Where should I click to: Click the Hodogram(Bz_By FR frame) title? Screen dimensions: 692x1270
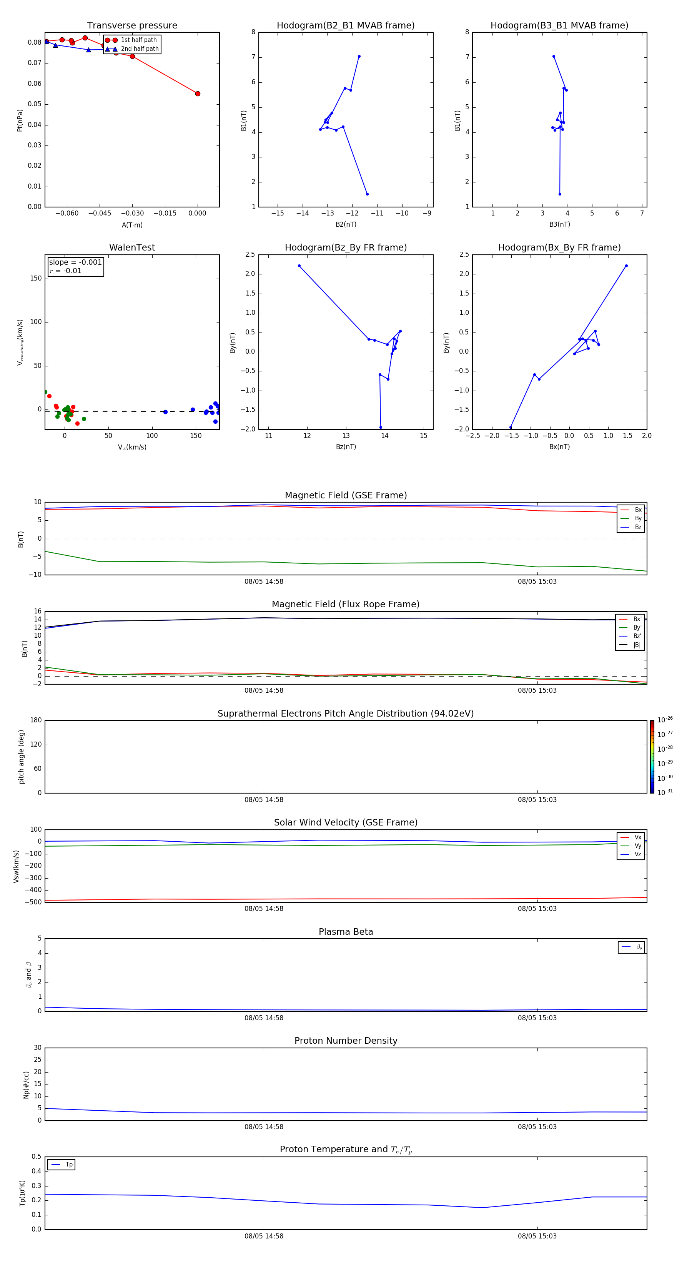pyautogui.click(x=346, y=247)
